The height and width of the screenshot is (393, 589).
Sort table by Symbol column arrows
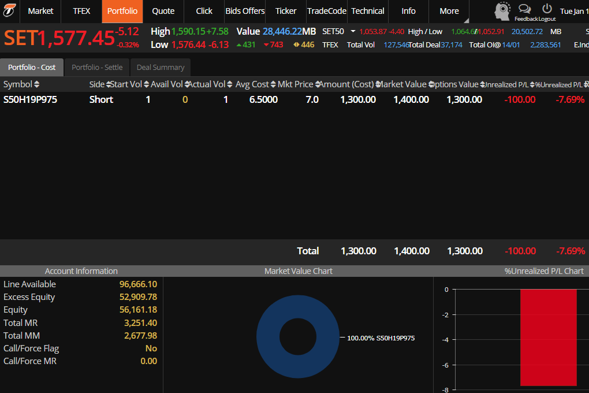click(36, 84)
